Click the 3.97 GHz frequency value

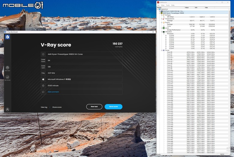click(51, 73)
